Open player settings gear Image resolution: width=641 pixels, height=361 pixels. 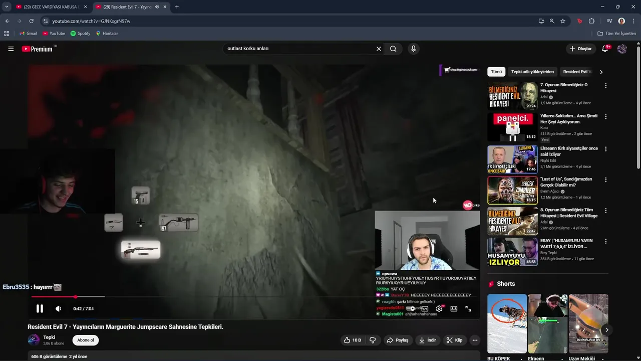[x=439, y=309]
